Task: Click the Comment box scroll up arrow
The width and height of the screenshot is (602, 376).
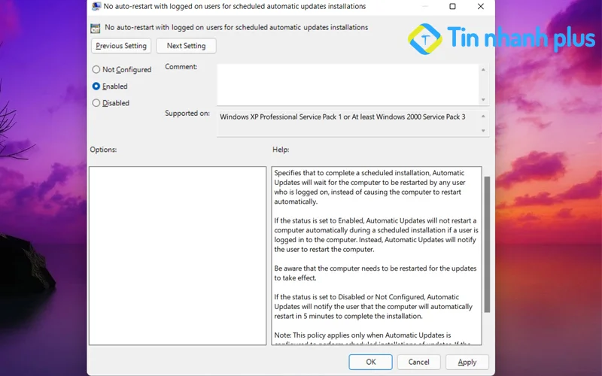Action: (x=483, y=69)
